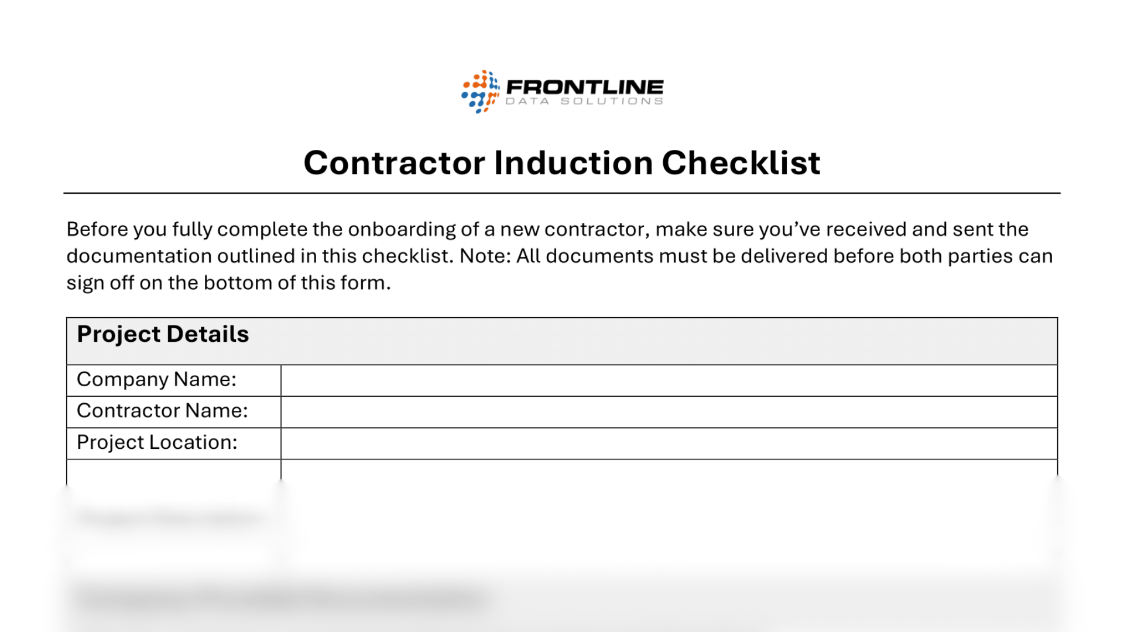Click the 'Note: All documents' sentence
The width and height of the screenshot is (1124, 632).
(x=755, y=256)
